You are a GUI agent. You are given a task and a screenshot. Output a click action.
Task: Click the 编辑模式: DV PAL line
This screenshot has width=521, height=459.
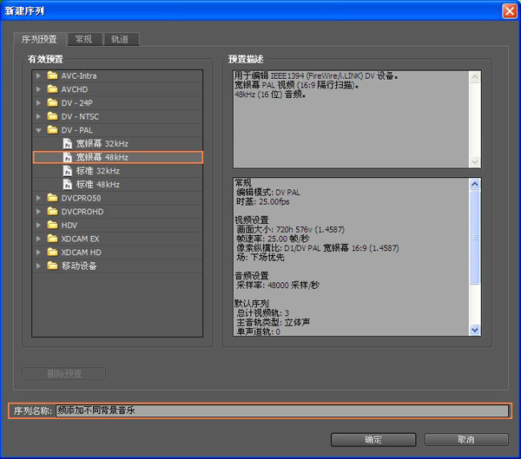coord(268,193)
